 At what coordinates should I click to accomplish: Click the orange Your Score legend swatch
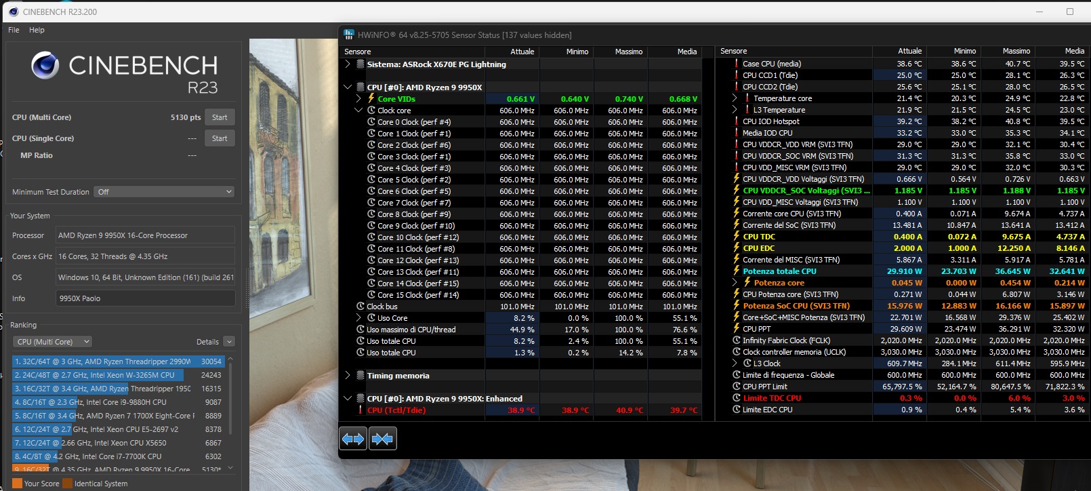point(18,484)
